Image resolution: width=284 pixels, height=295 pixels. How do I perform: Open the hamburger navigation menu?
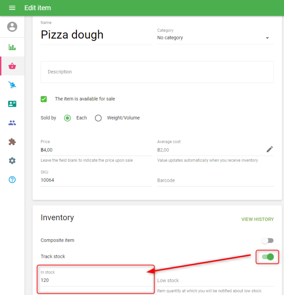12,8
